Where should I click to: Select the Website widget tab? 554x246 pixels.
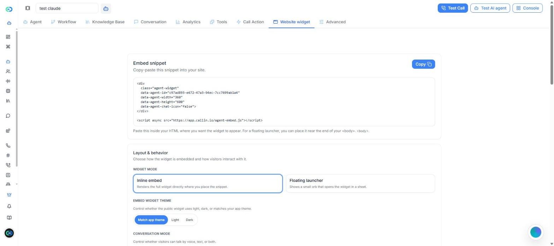pyautogui.click(x=291, y=22)
